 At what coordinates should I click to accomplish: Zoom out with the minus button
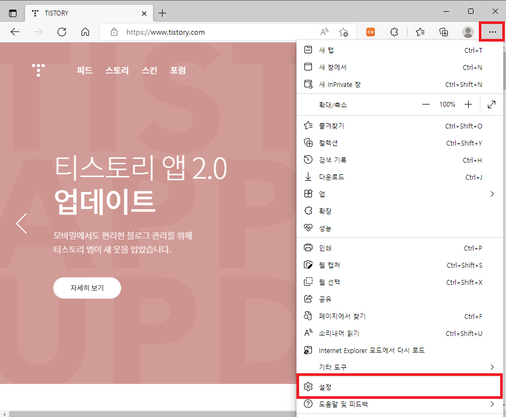pos(426,105)
